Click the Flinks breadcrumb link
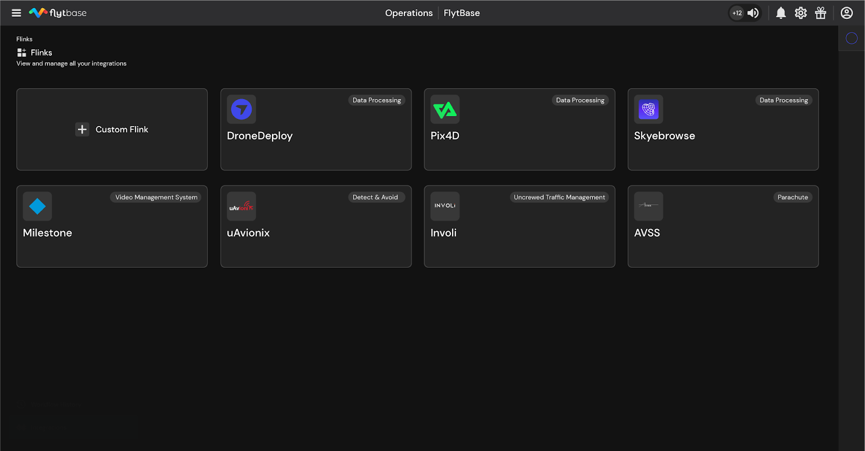This screenshot has height=451, width=865. (x=24, y=39)
